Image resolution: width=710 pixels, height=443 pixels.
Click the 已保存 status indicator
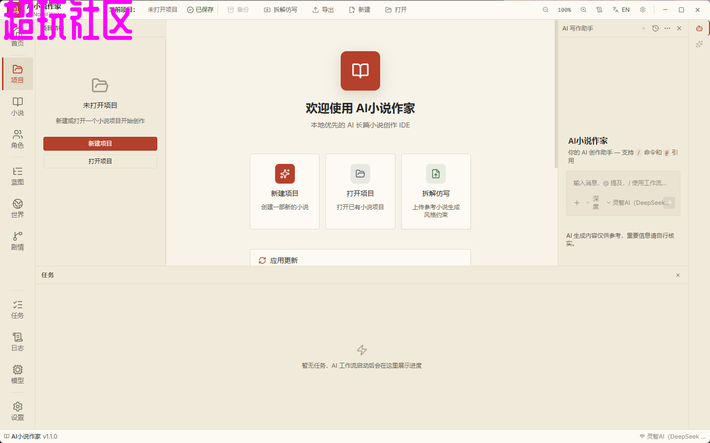[200, 10]
